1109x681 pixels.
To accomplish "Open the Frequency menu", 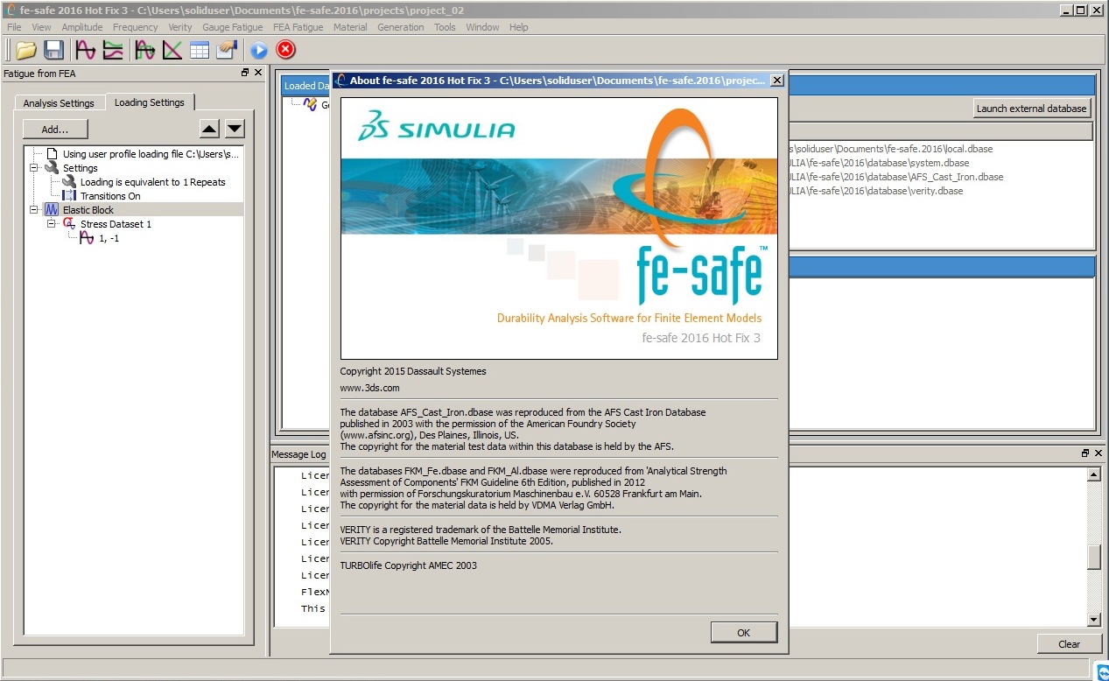I will point(136,27).
